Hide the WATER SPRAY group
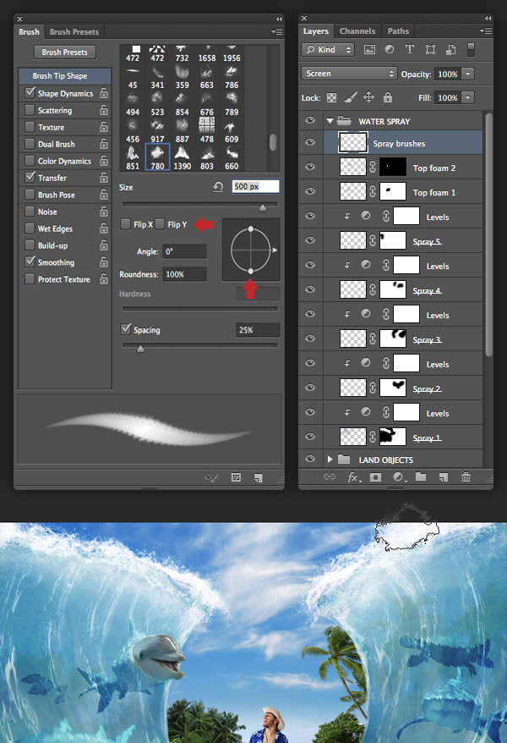The width and height of the screenshot is (507, 743). pyautogui.click(x=310, y=120)
